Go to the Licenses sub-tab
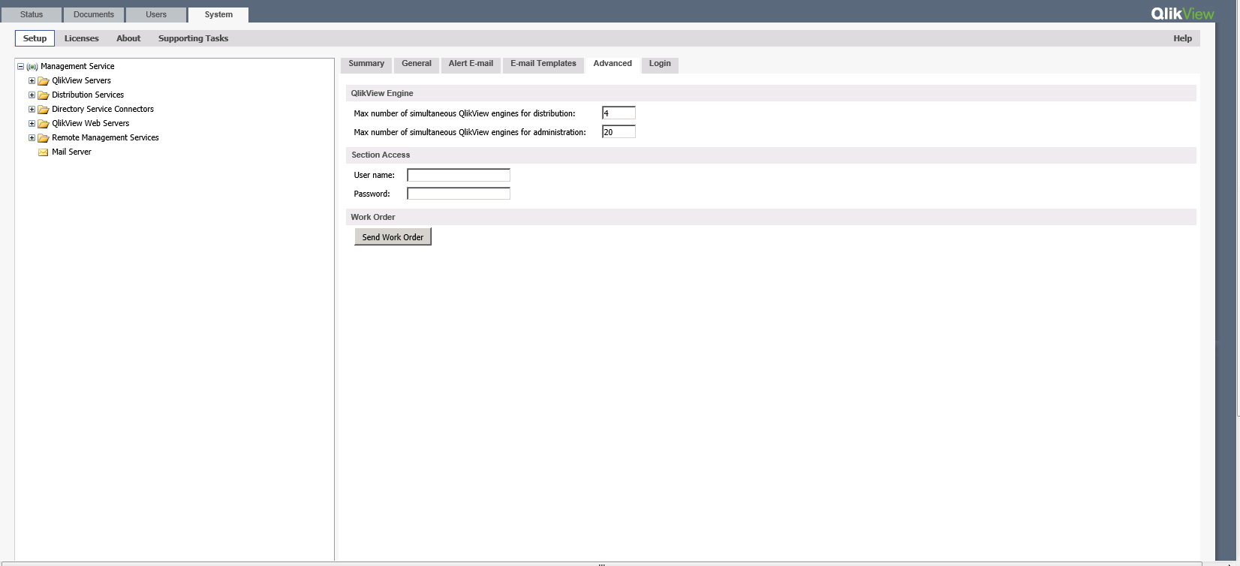Viewport: 1240px width, 566px height. (x=82, y=38)
